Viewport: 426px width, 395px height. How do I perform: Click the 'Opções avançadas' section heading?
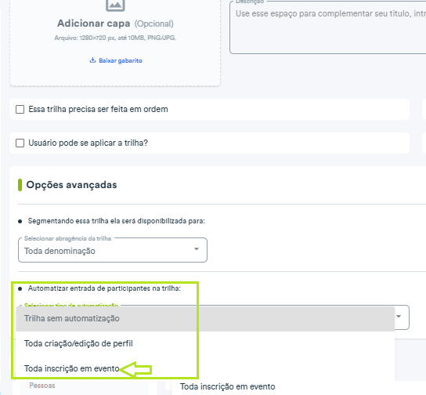pos(71,185)
